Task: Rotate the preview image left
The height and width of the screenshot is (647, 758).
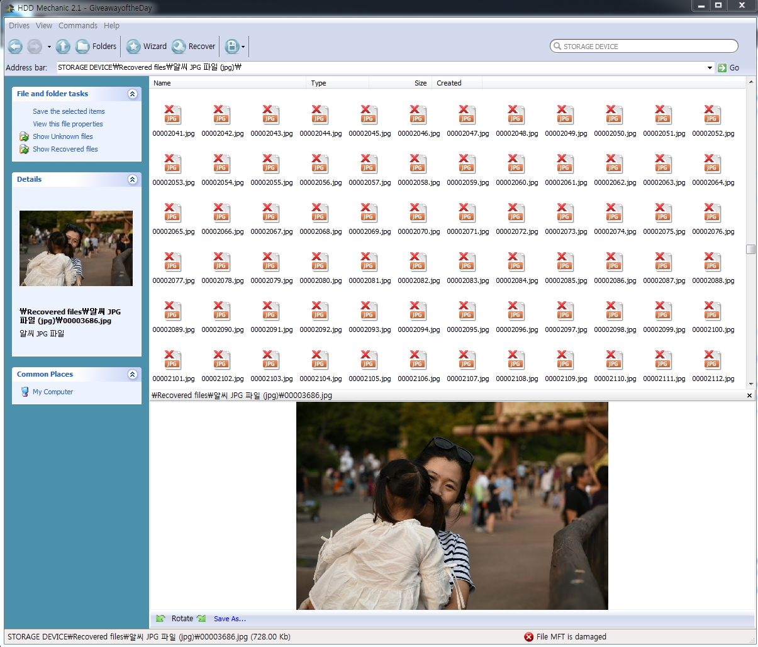Action: [x=161, y=619]
